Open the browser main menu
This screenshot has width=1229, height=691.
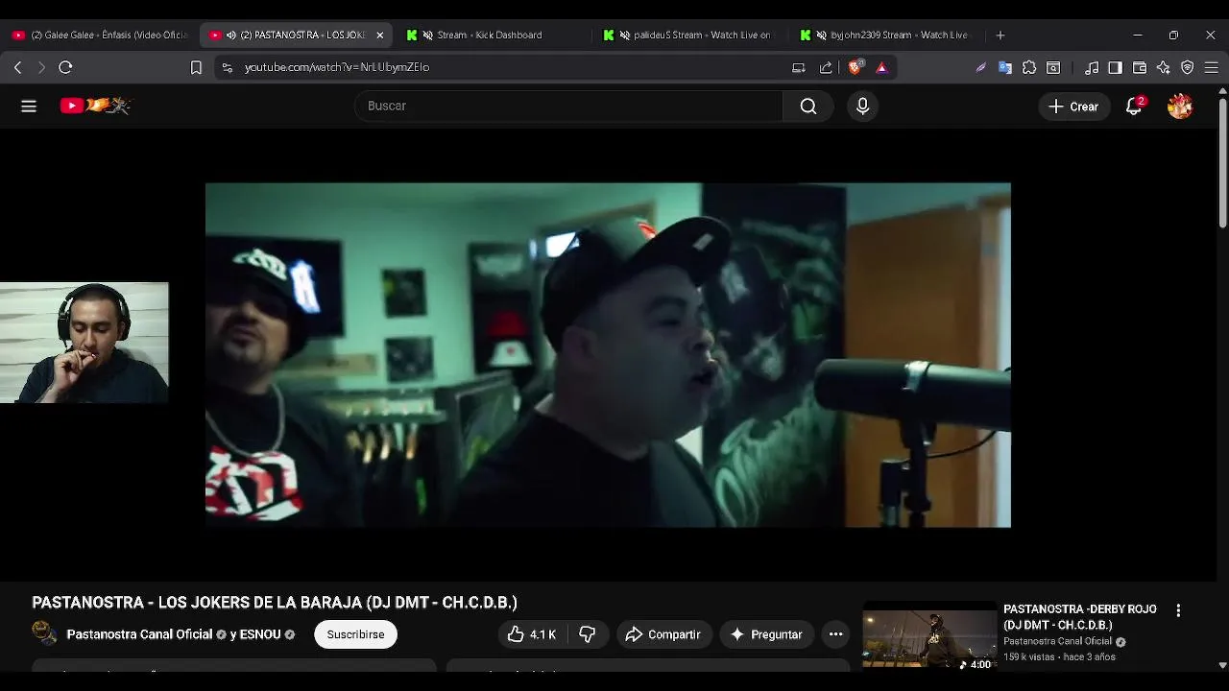click(1212, 67)
